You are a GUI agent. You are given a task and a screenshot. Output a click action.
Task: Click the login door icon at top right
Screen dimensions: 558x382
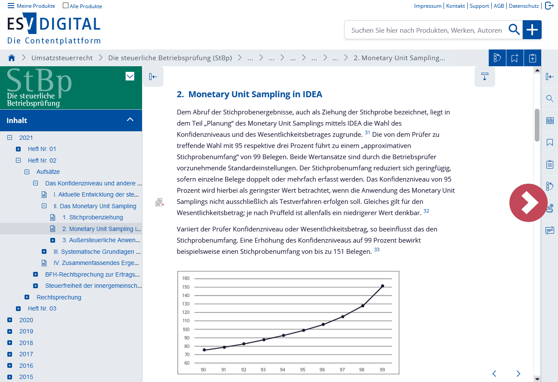[x=549, y=6]
